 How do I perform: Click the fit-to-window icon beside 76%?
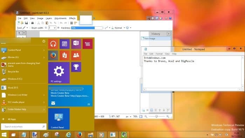pos(141,117)
